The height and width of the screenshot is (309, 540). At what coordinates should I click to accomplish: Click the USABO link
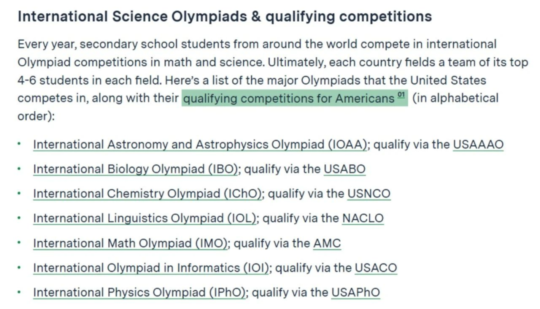[x=344, y=169]
